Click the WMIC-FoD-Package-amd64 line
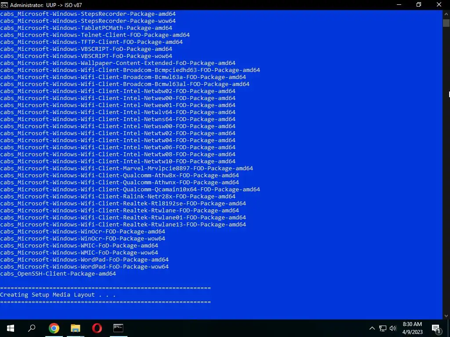The width and height of the screenshot is (450, 337). (x=79, y=246)
